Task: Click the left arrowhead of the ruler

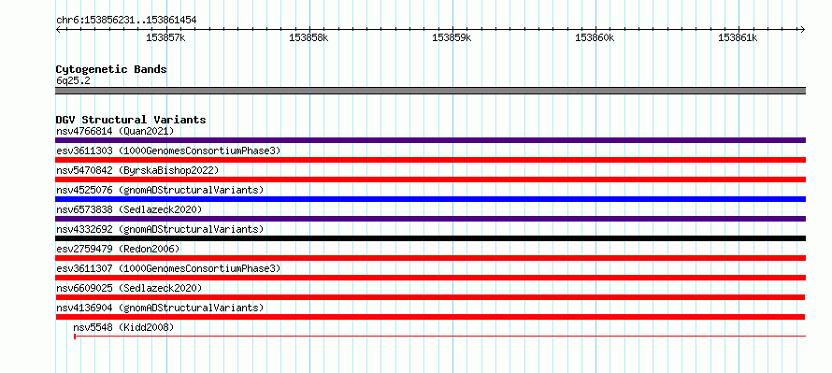Action: [x=58, y=29]
